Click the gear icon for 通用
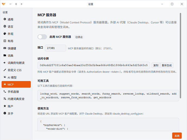The height and width of the screenshot is (140, 187). click(5, 19)
